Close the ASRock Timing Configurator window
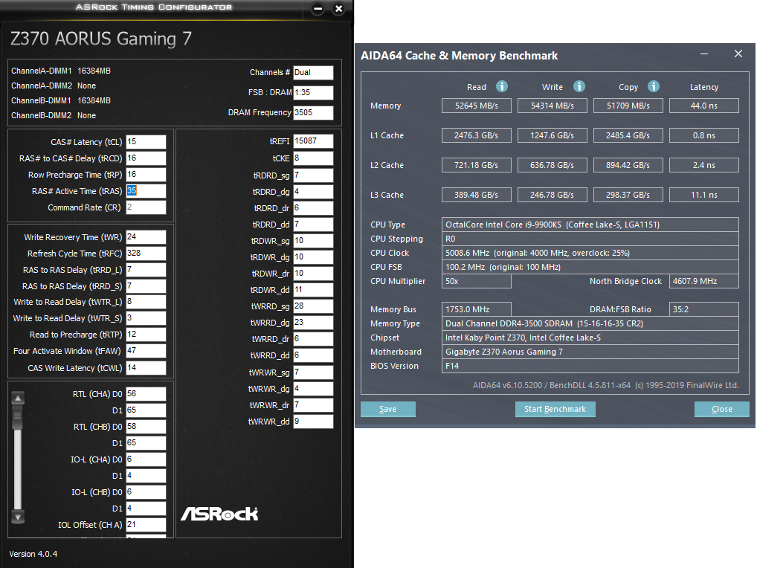757x568 pixels. [338, 9]
